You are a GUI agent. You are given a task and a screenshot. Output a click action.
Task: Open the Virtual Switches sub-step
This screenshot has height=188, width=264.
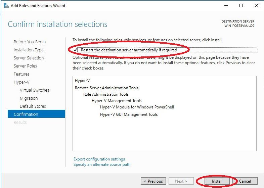[34, 90]
